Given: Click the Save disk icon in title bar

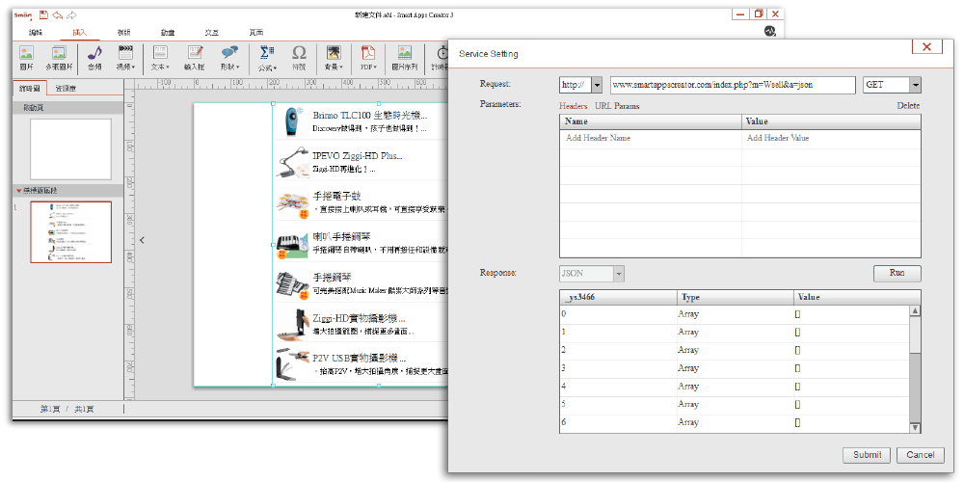Looking at the screenshot, I should [x=43, y=14].
